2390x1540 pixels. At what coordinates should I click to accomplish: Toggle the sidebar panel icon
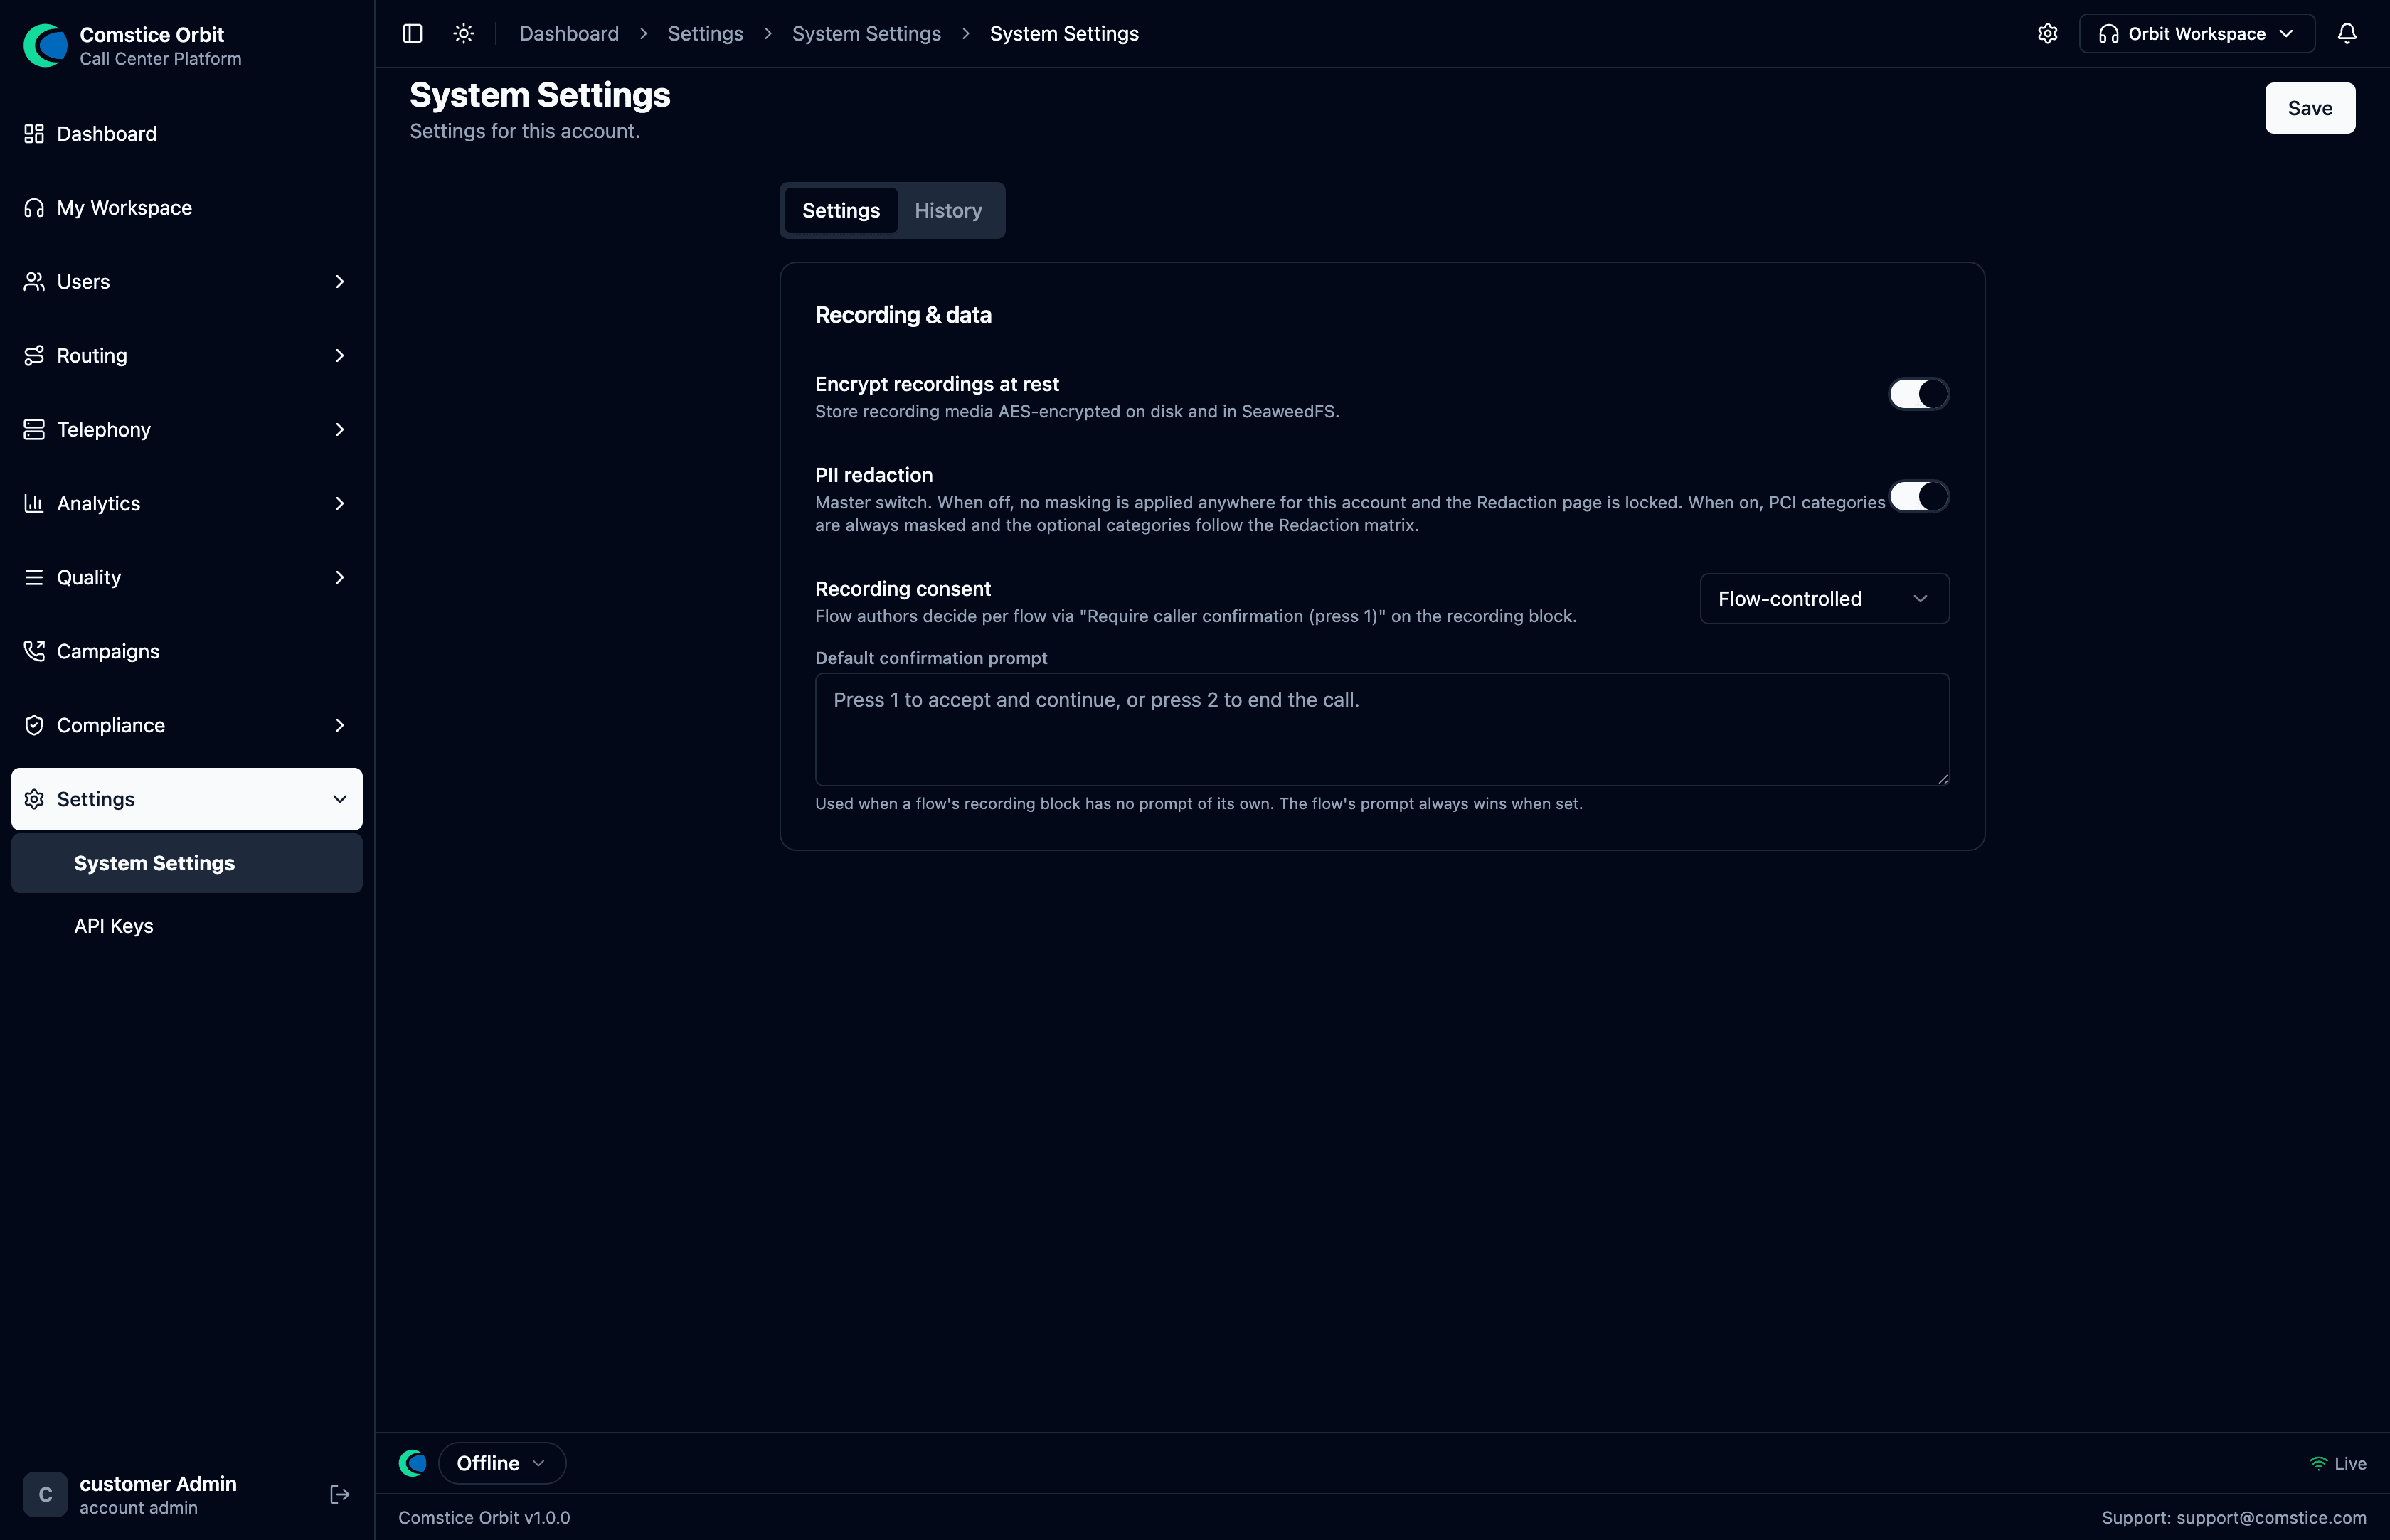pyautogui.click(x=412, y=34)
